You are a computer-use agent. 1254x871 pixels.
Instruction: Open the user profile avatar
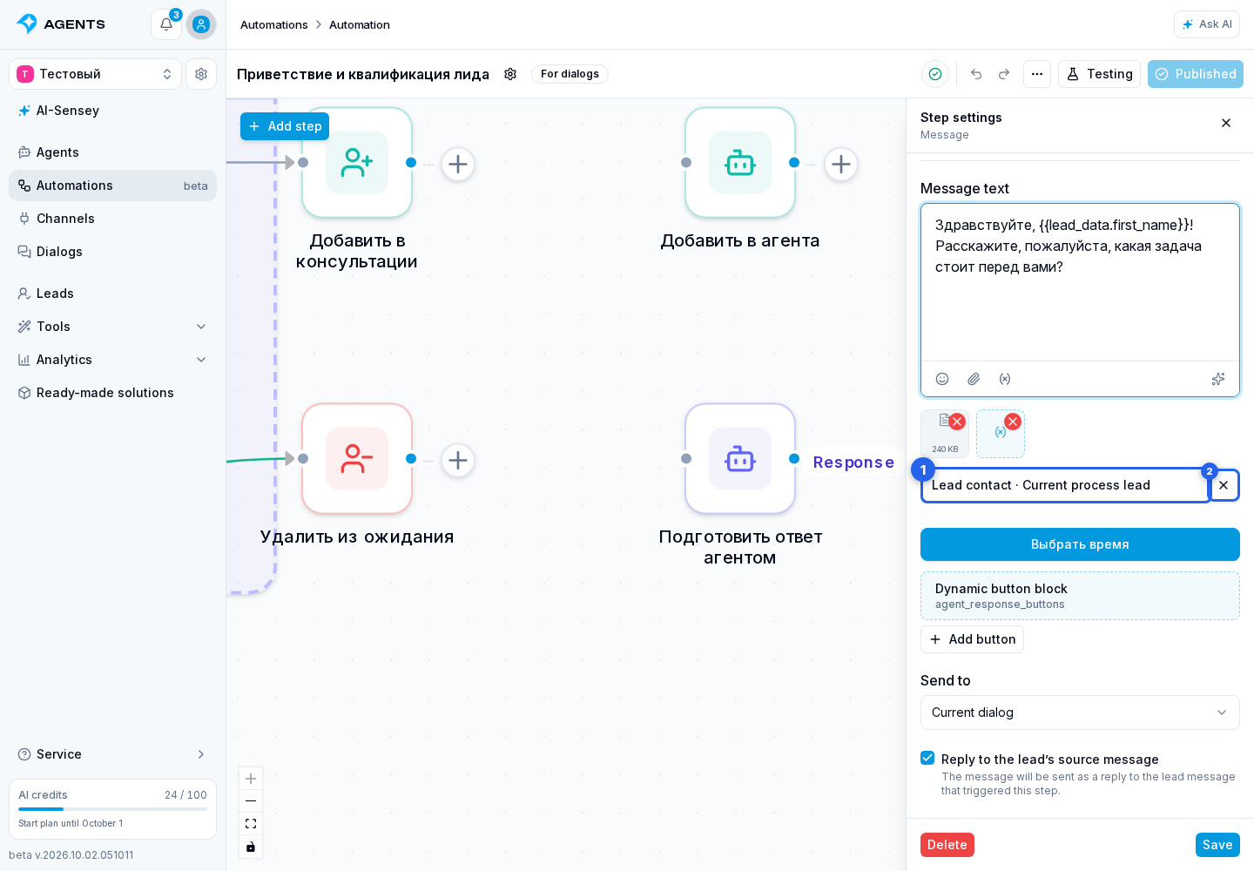201,24
